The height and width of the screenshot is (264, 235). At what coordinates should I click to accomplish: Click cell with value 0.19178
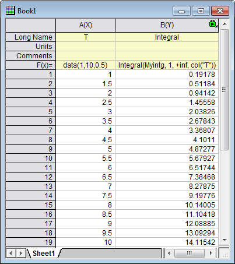pyautogui.click(x=167, y=75)
